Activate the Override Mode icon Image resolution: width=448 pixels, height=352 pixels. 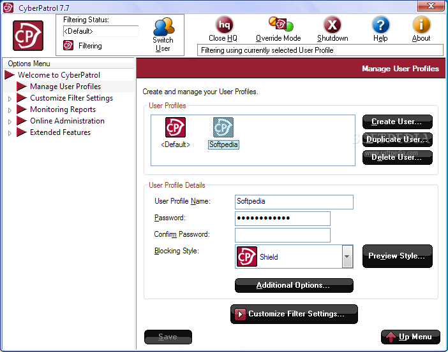click(281, 24)
